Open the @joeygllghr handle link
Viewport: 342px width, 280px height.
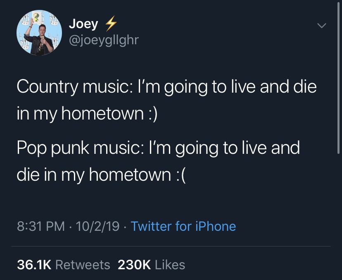click(x=104, y=40)
